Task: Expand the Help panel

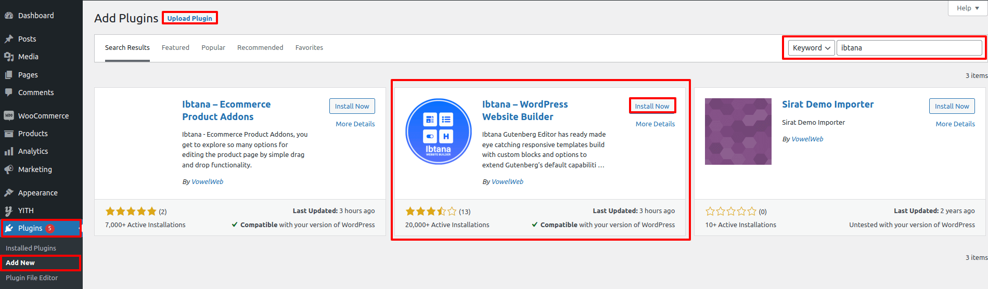Action: (x=968, y=8)
